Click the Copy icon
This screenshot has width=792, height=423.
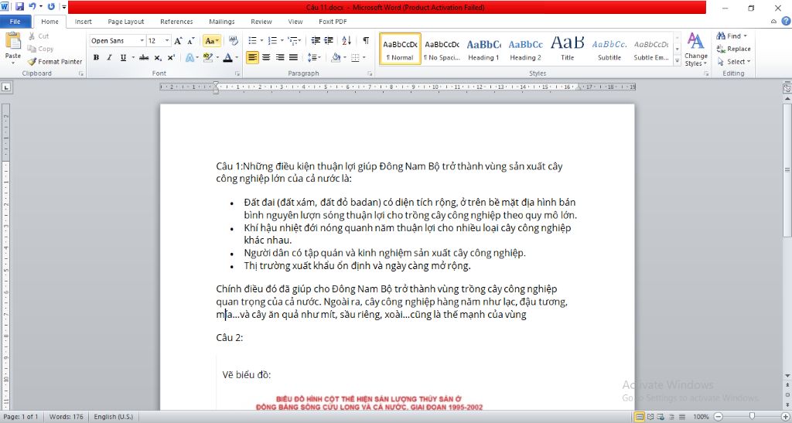pyautogui.click(x=32, y=49)
